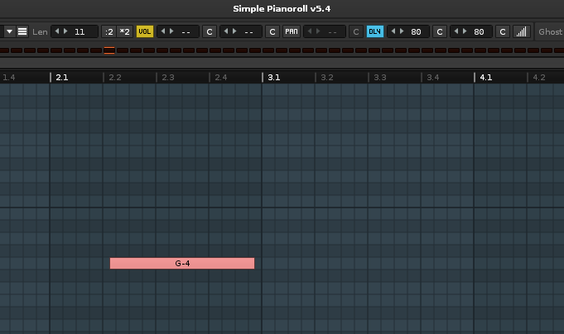Viewport: 564px width, 334px height.
Task: Increase the Len value with right arrow
Action: (x=66, y=31)
